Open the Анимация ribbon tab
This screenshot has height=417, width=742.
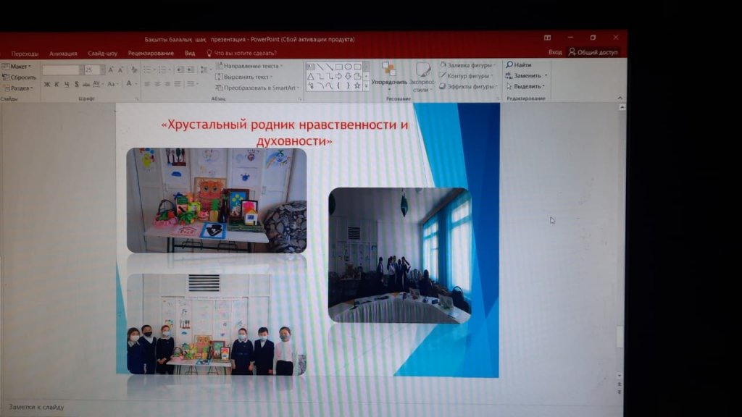click(63, 54)
